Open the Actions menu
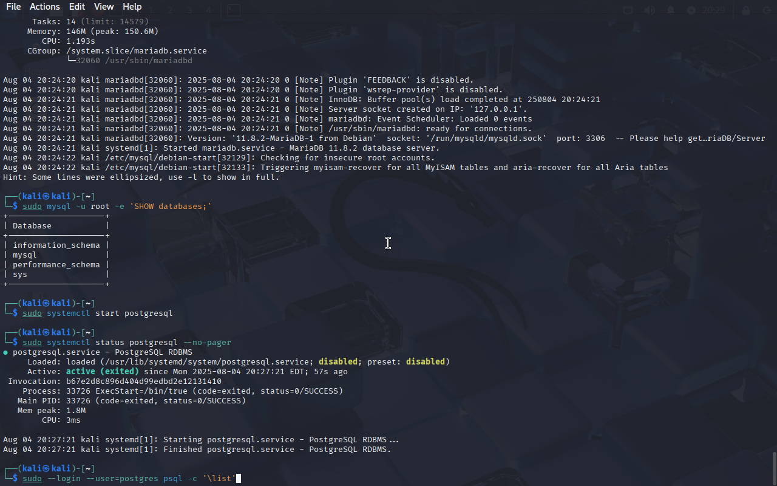The width and height of the screenshot is (777, 486). point(45,7)
